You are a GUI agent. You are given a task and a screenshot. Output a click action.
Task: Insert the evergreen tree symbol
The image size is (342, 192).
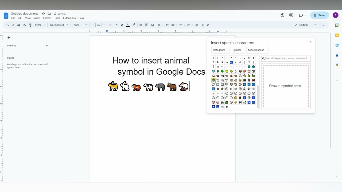coord(218,71)
